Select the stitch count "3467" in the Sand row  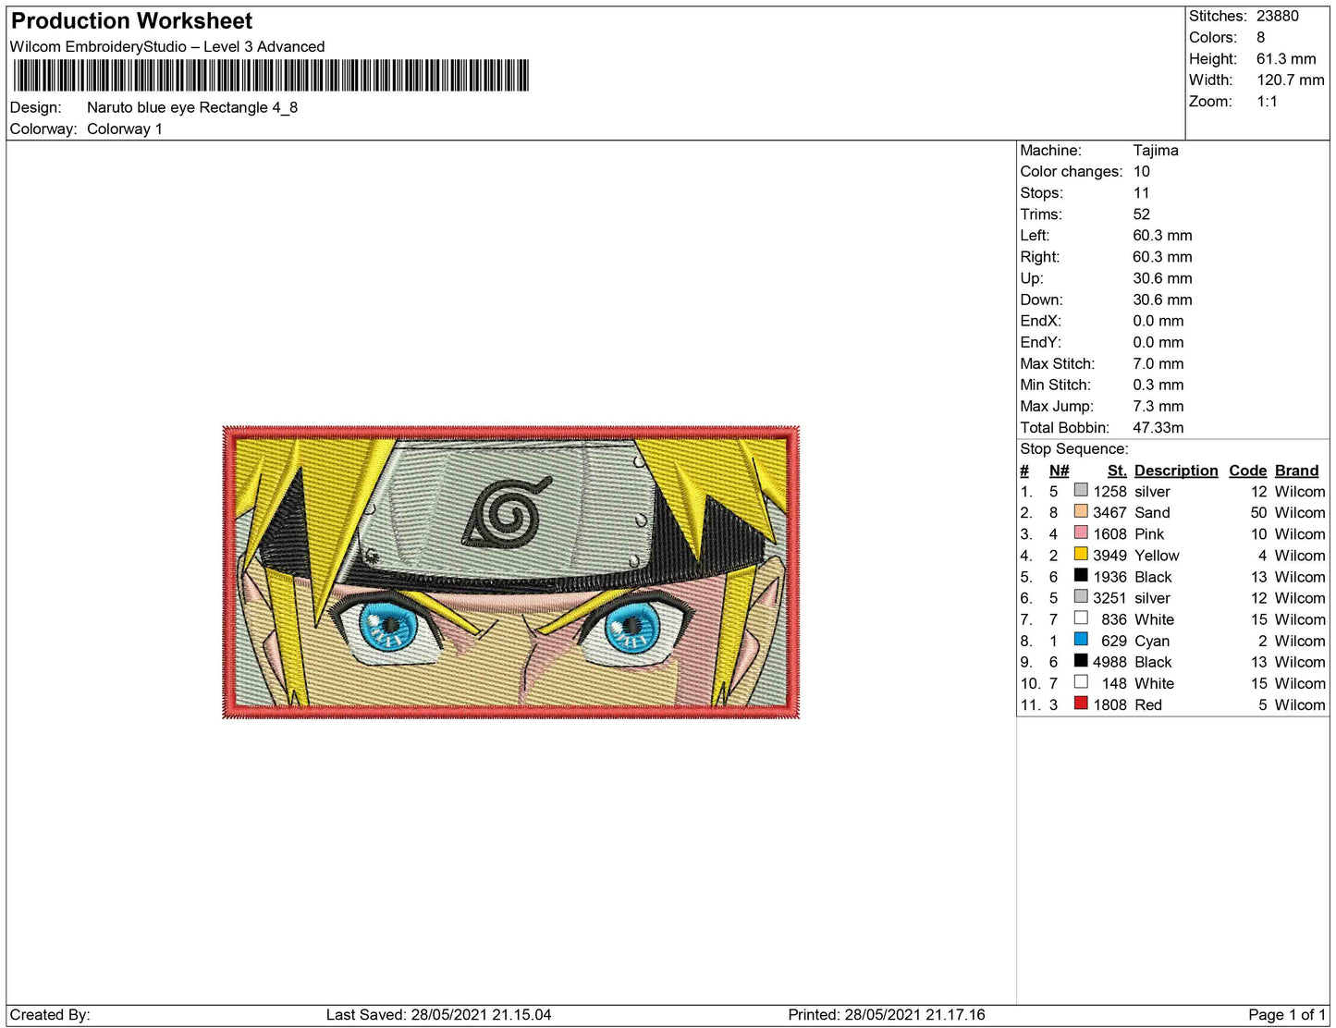pyautogui.click(x=1109, y=513)
